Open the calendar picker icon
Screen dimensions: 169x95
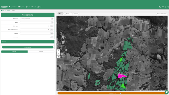52,19
